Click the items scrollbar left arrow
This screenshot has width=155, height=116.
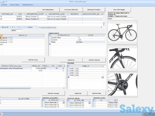[40, 27]
